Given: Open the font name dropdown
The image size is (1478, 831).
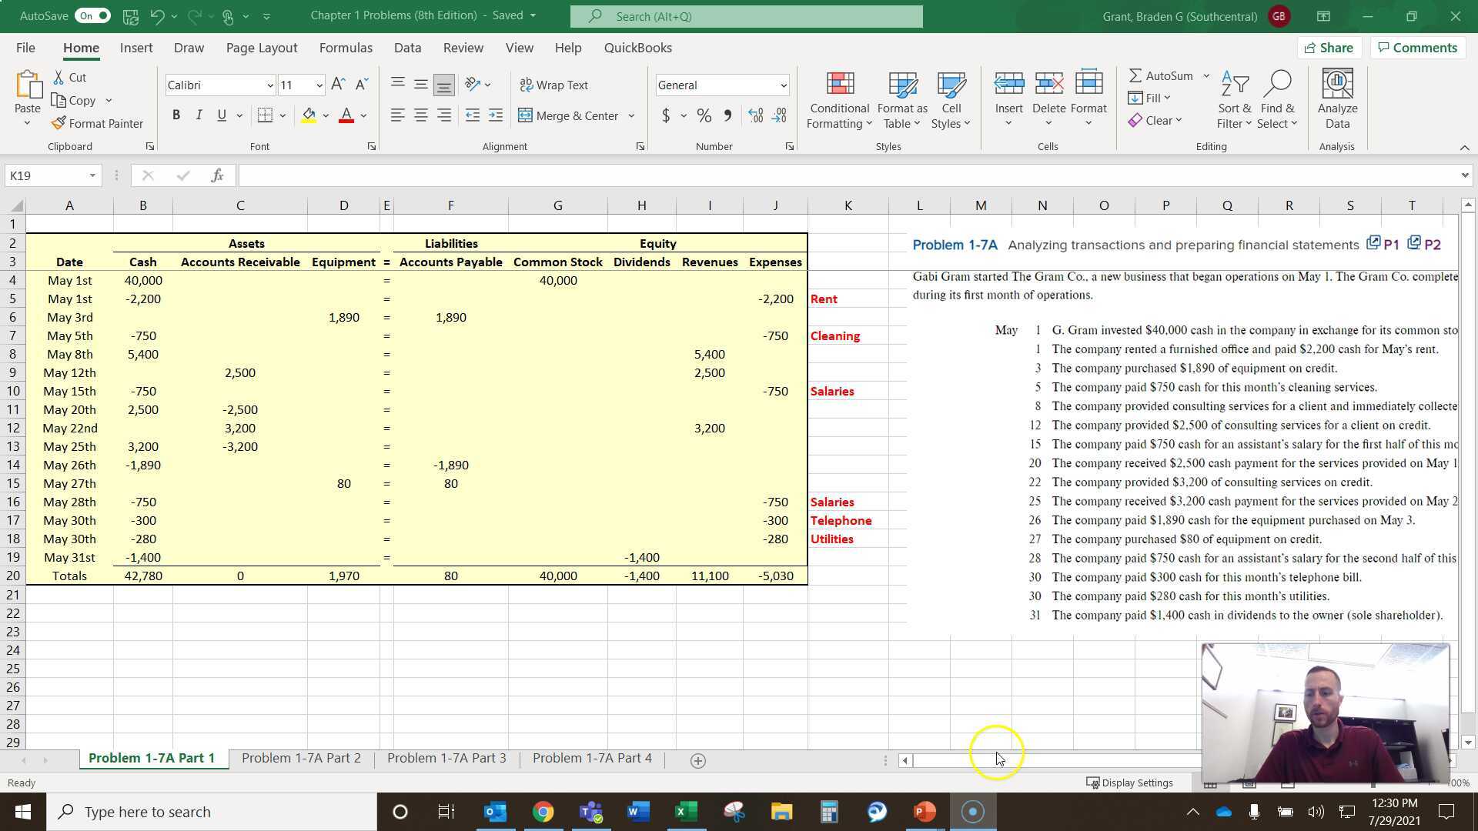Looking at the screenshot, I should [269, 85].
